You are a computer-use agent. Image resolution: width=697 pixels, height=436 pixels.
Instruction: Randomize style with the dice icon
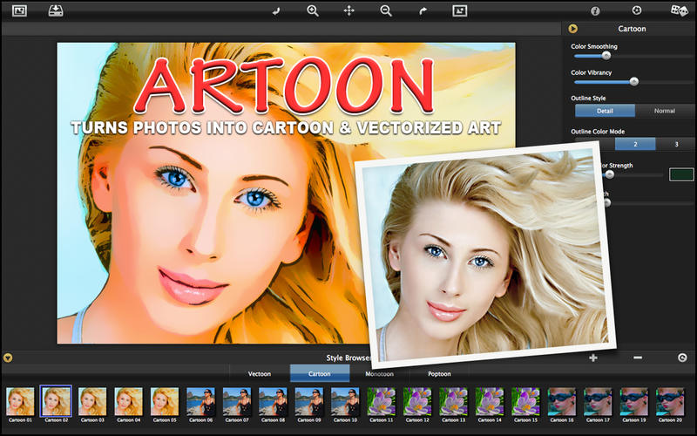[680, 10]
